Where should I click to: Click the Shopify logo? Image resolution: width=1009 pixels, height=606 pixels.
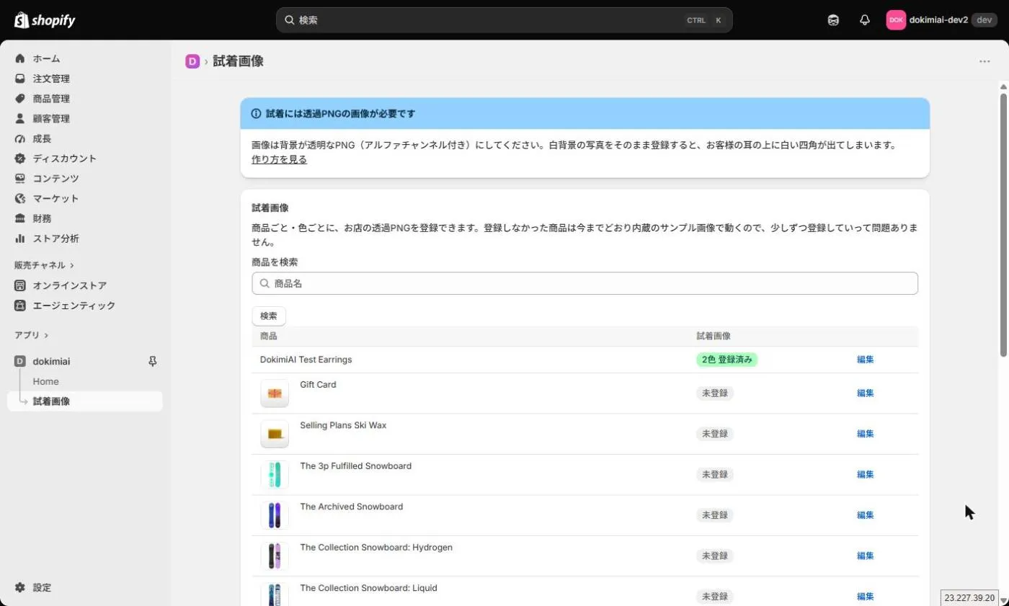pyautogui.click(x=45, y=20)
